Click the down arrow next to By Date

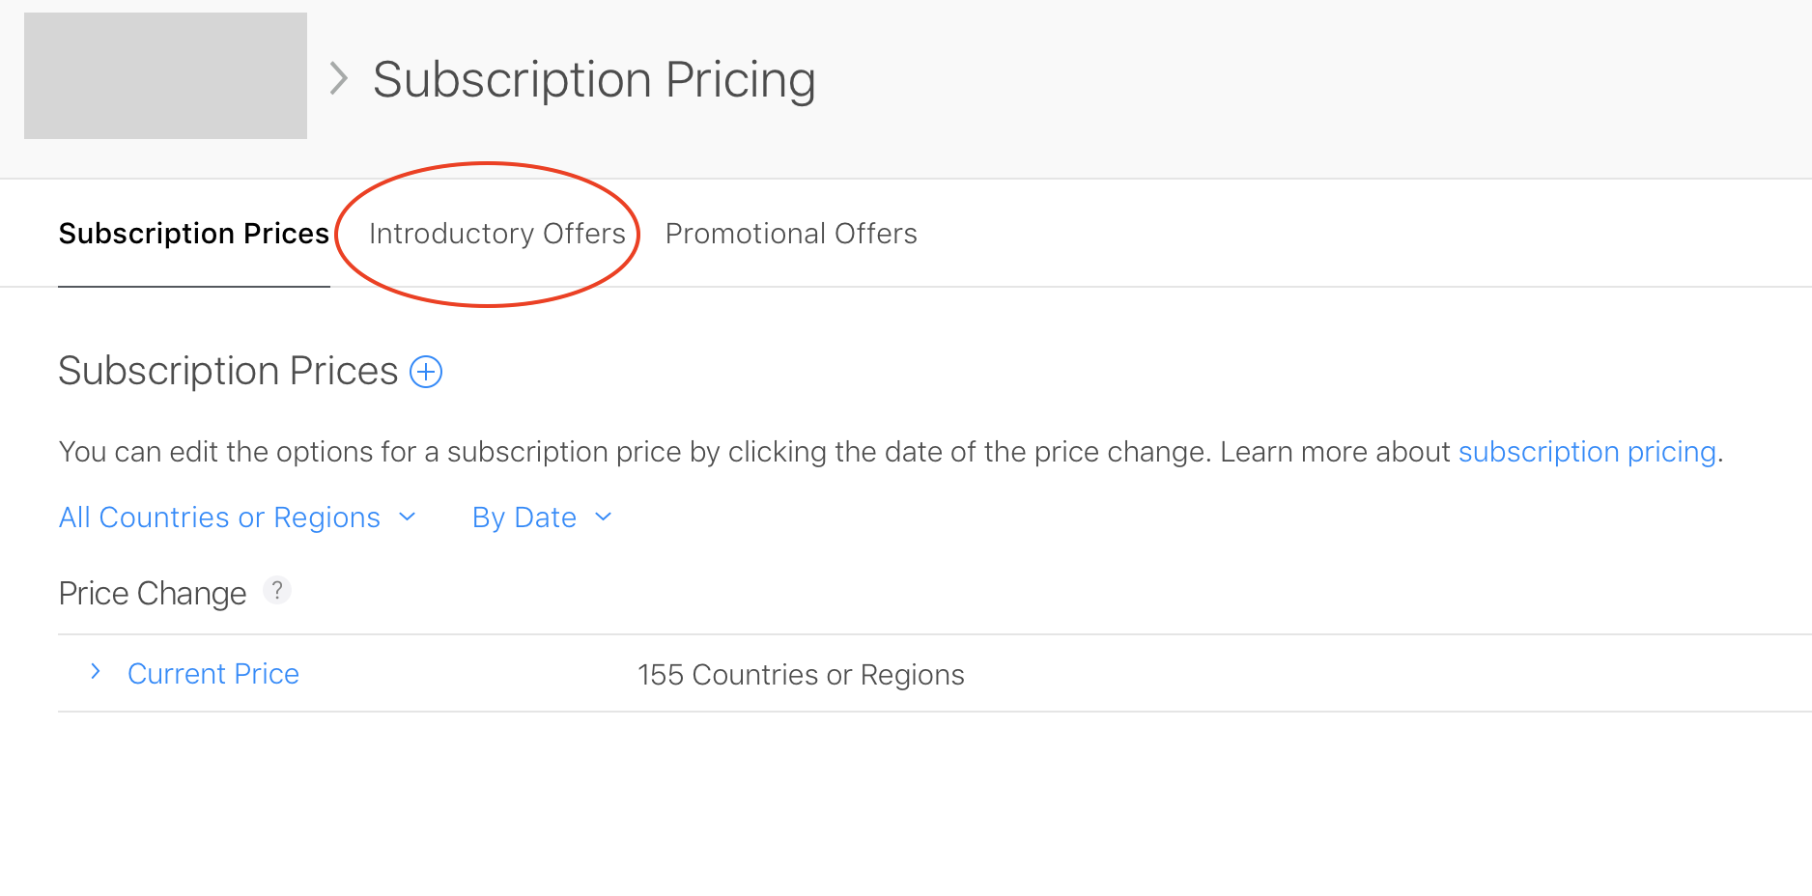[604, 517]
